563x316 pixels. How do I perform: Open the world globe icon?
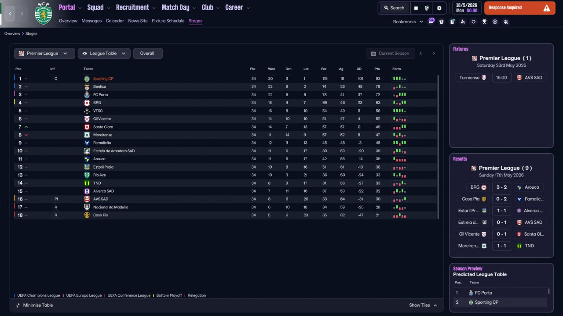click(x=427, y=8)
